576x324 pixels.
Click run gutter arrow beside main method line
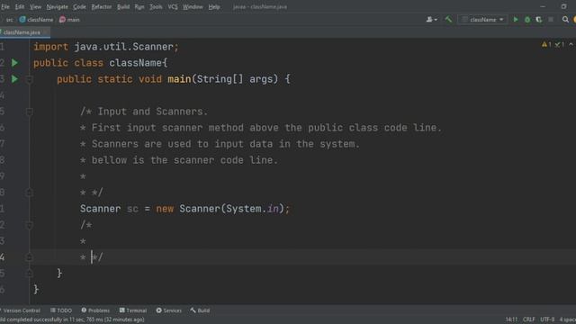14,79
